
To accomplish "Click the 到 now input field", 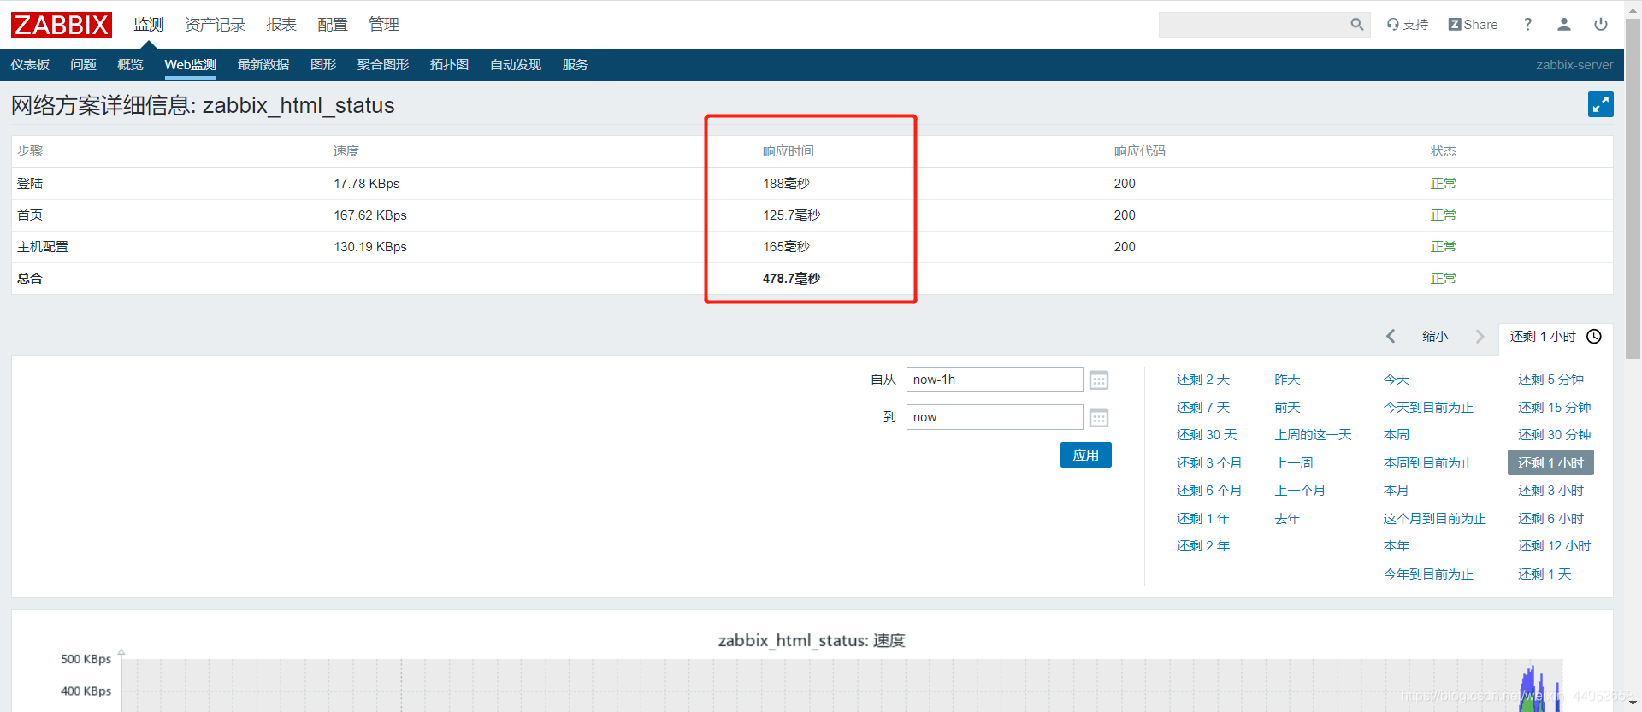I will click(995, 417).
